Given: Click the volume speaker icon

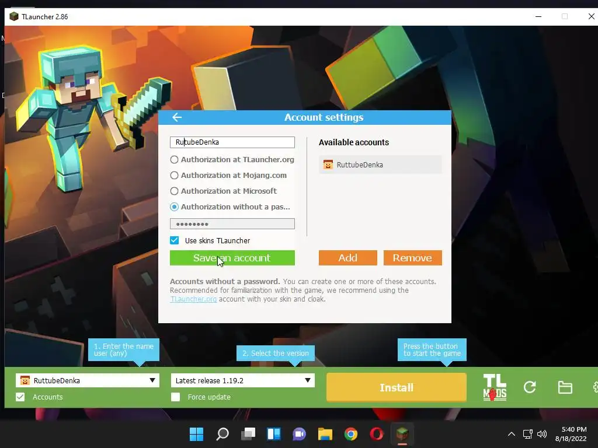Looking at the screenshot, I should click(x=542, y=434).
